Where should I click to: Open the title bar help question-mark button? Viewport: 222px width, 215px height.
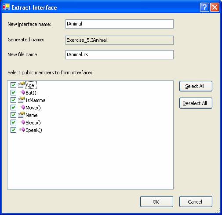pos(204,7)
